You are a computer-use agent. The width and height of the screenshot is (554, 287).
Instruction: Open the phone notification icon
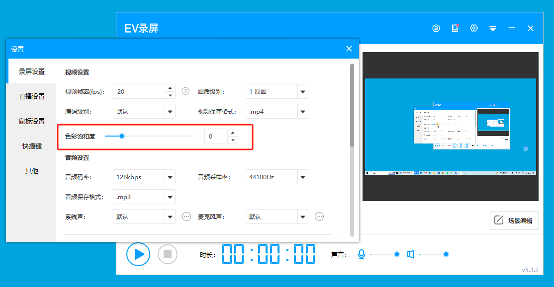point(455,28)
